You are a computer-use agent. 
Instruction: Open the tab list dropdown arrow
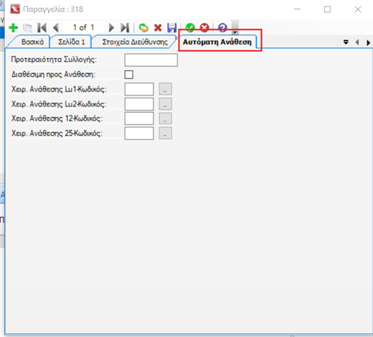pos(346,42)
